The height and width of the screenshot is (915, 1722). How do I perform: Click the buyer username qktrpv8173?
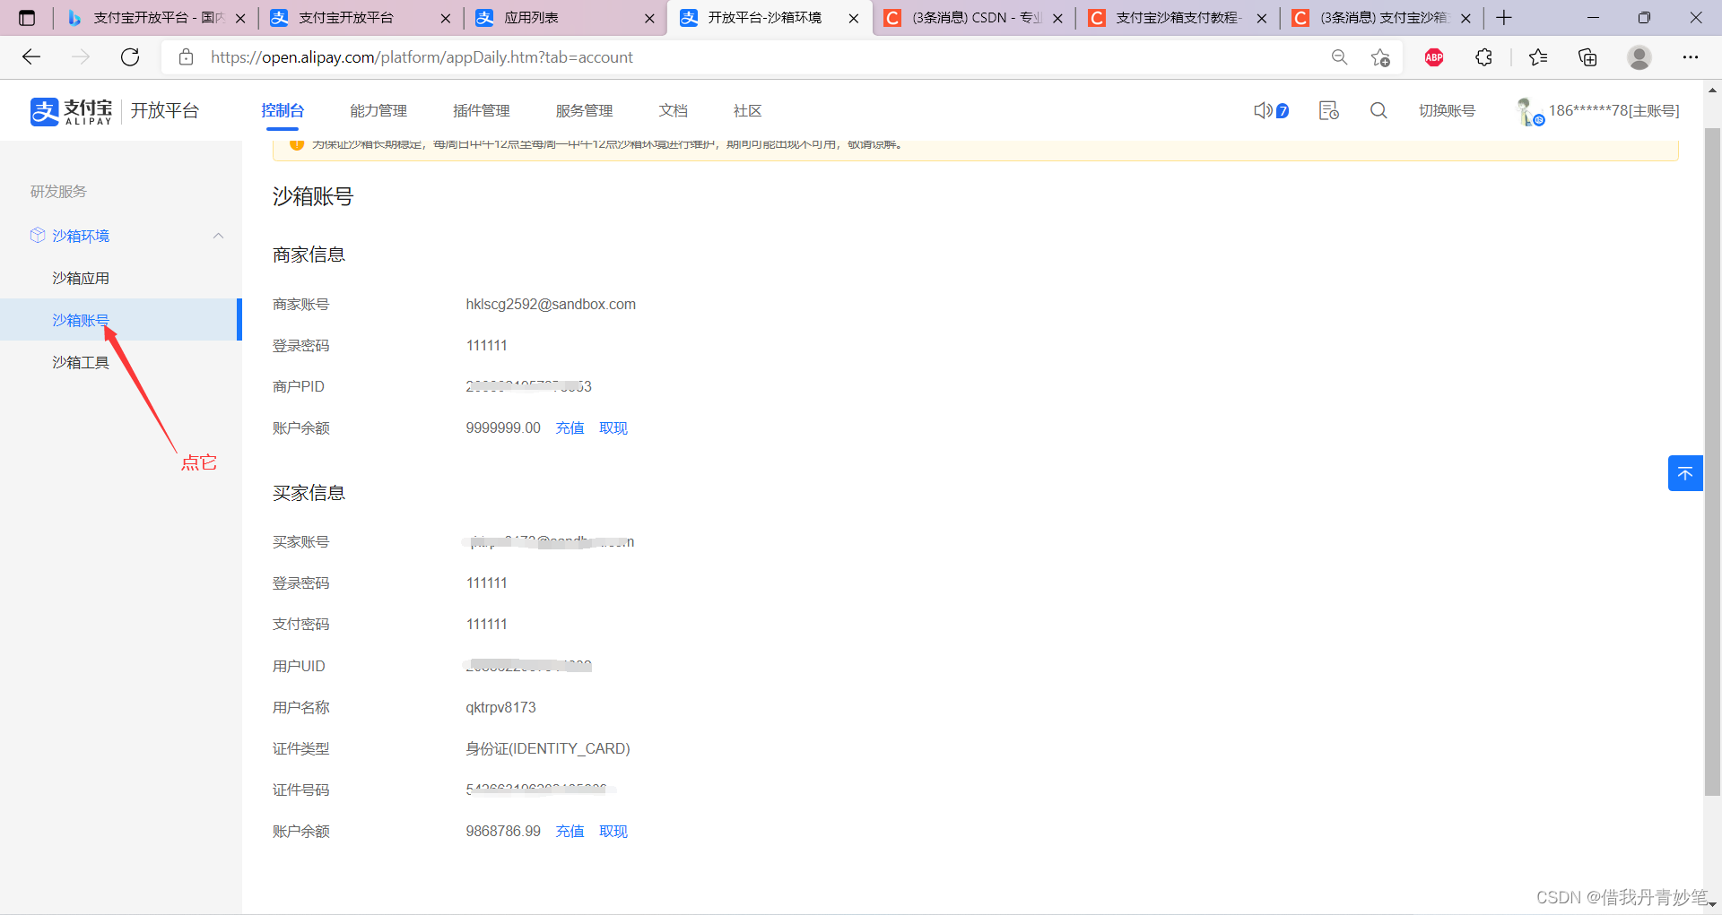coord(500,707)
